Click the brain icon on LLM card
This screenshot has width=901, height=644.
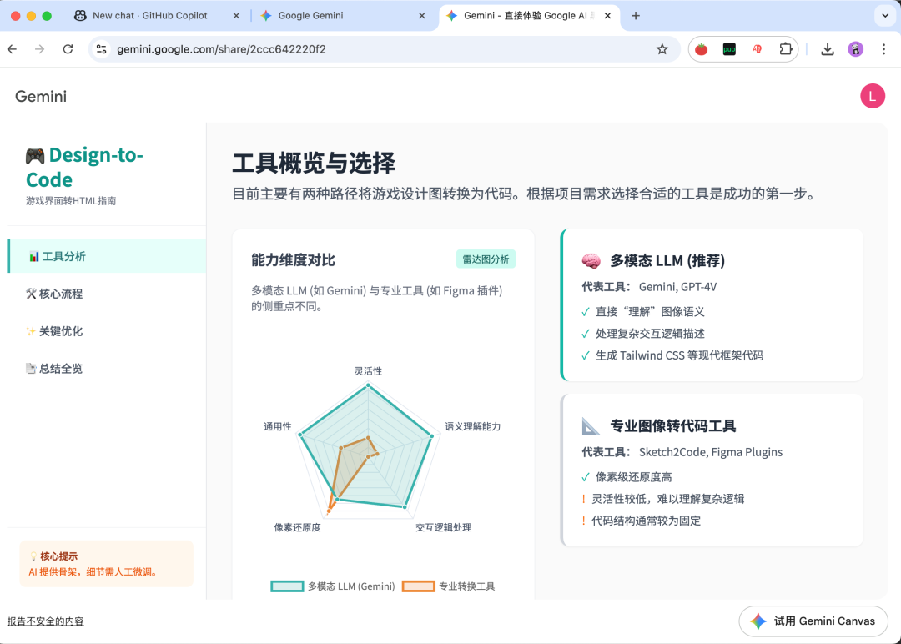[x=591, y=261]
